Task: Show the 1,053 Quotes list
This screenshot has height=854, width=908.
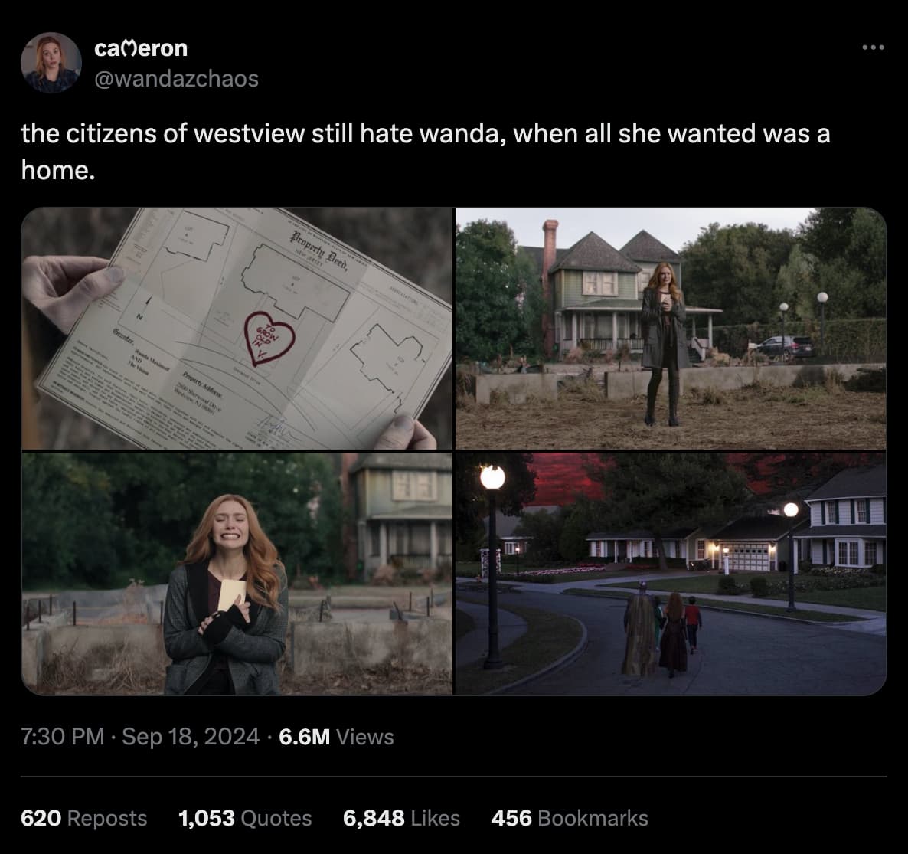Action: 245,818
